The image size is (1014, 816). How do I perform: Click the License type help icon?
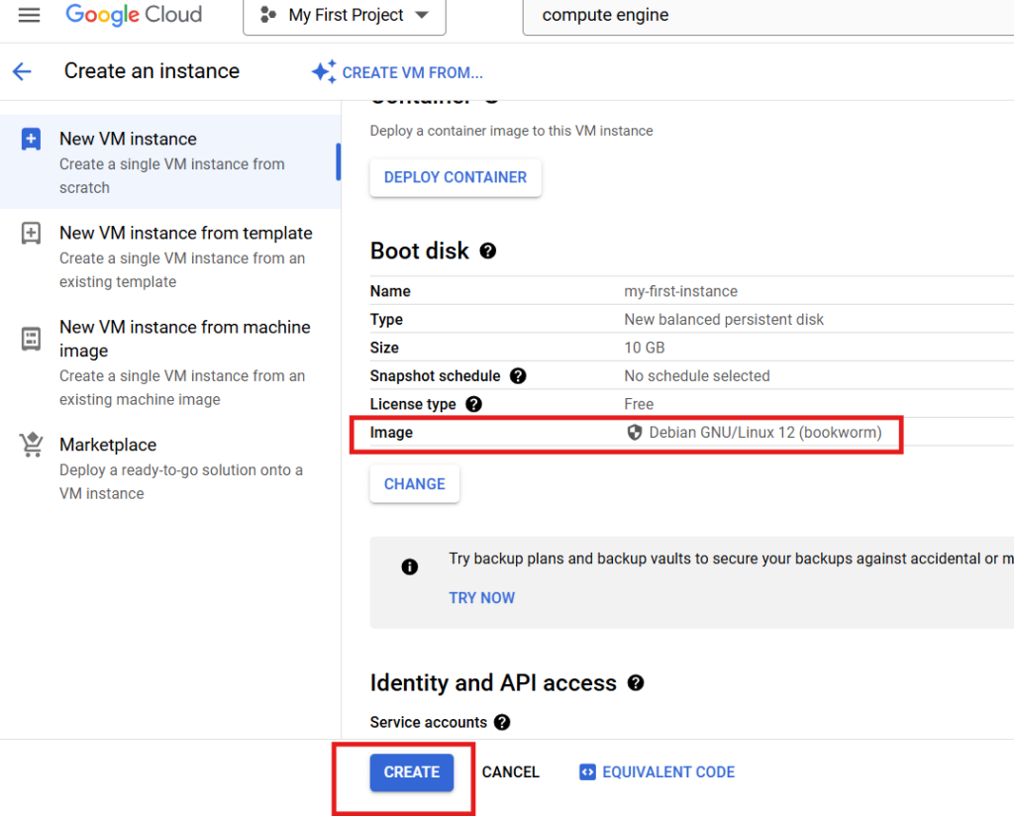(473, 404)
